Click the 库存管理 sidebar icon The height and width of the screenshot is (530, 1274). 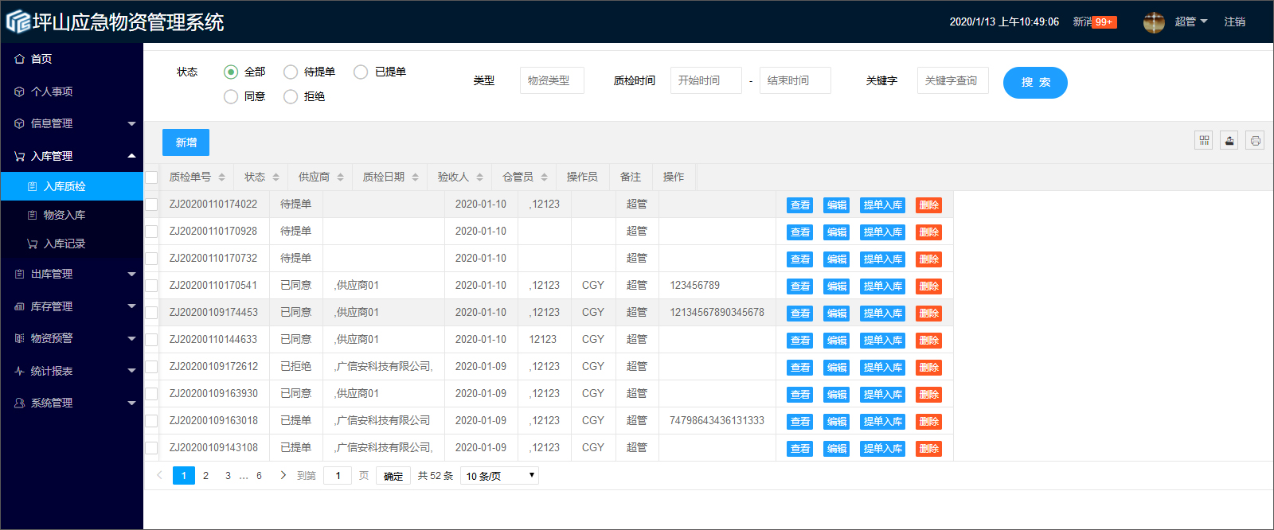19,306
